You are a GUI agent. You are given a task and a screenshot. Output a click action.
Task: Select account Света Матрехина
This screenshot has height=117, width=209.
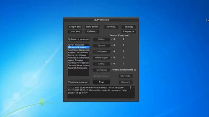point(78,55)
